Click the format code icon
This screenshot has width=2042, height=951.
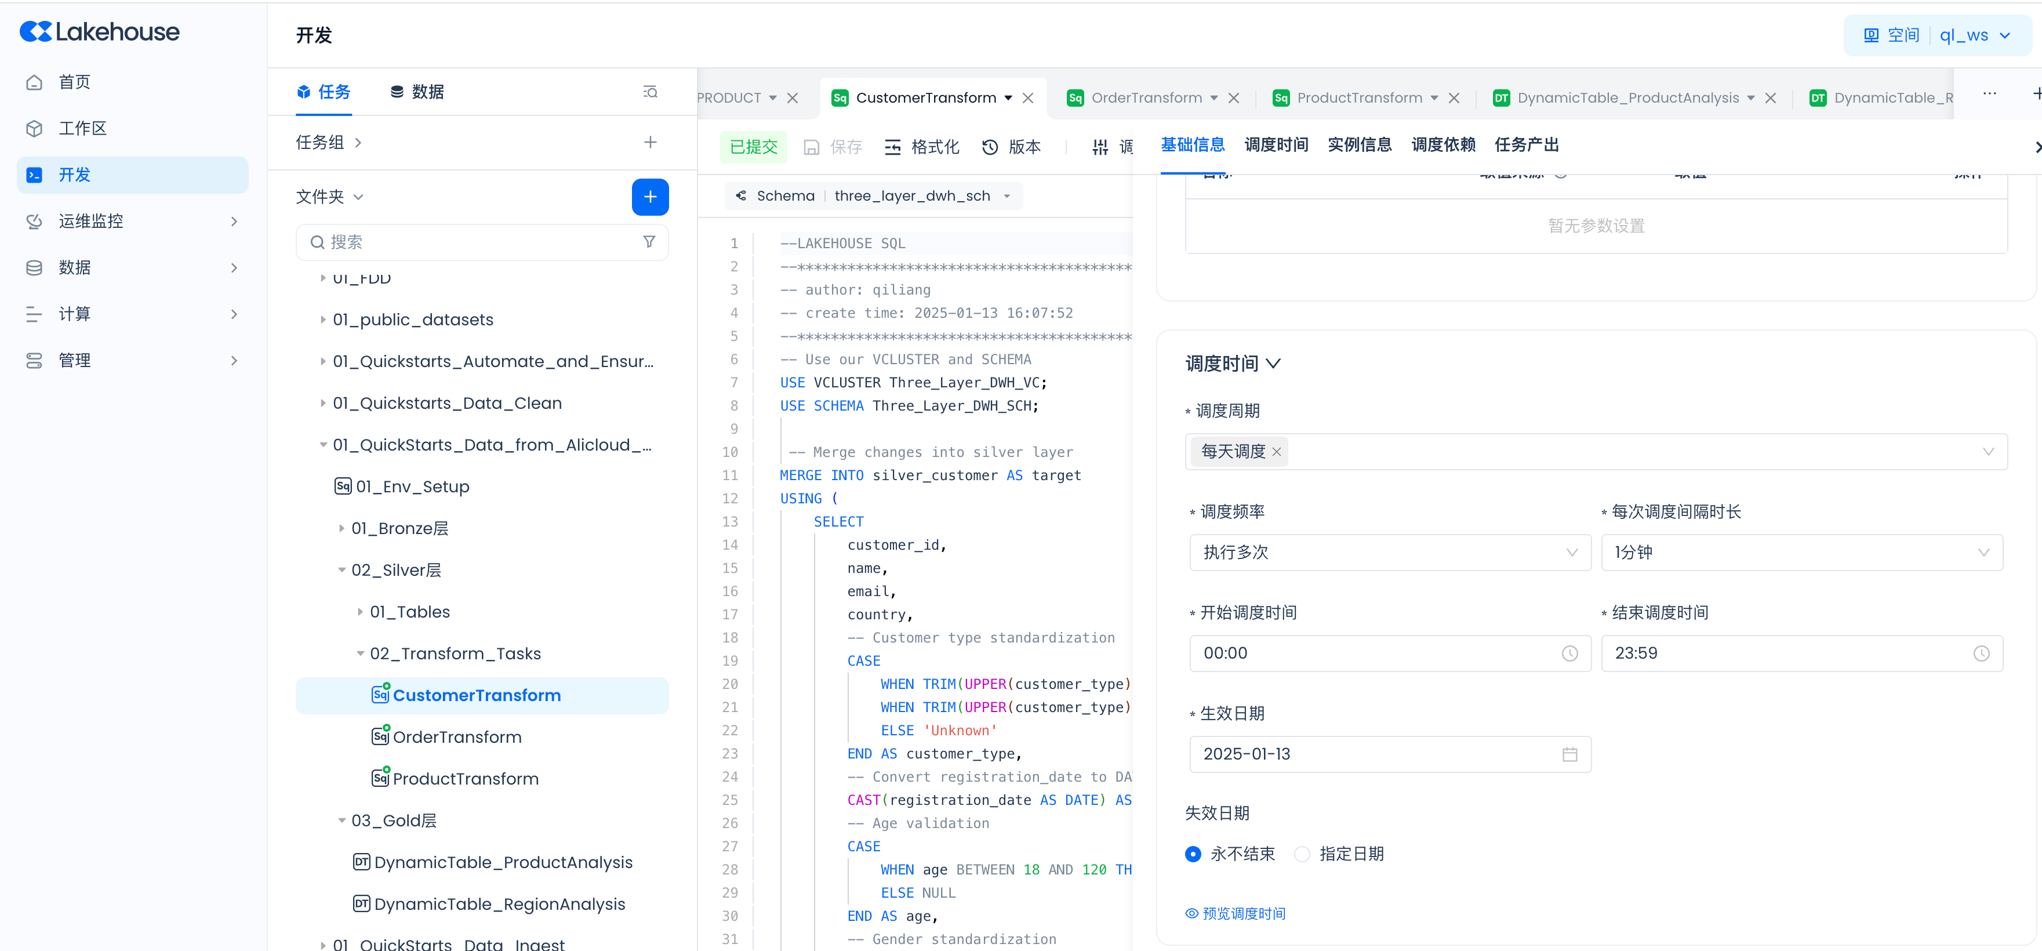(893, 147)
